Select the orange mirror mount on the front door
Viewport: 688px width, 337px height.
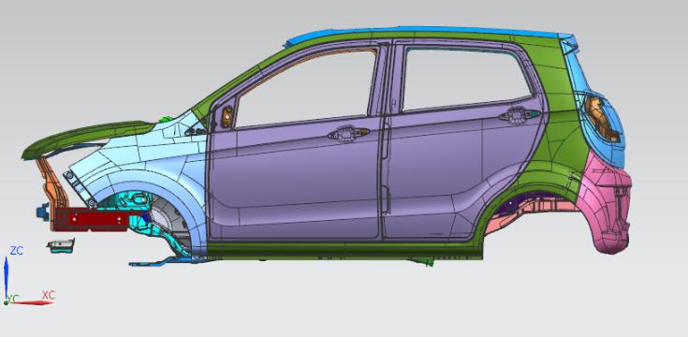click(x=227, y=117)
